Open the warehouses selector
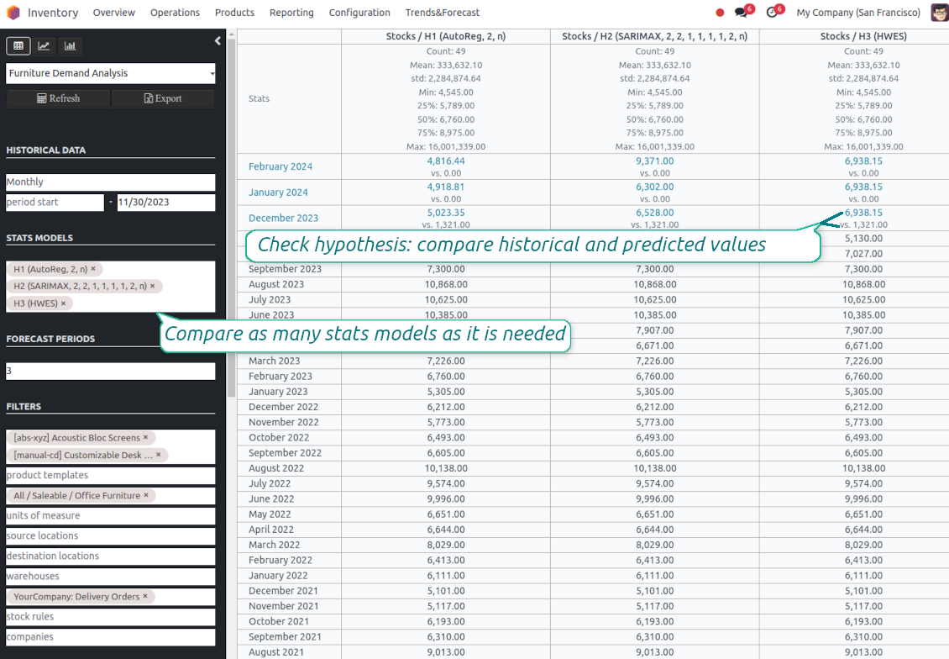The image size is (949, 659). tap(111, 576)
